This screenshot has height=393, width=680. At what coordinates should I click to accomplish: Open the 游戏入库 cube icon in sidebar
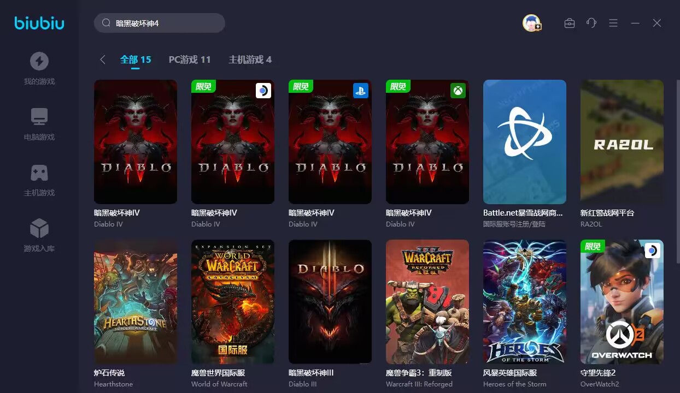click(39, 228)
